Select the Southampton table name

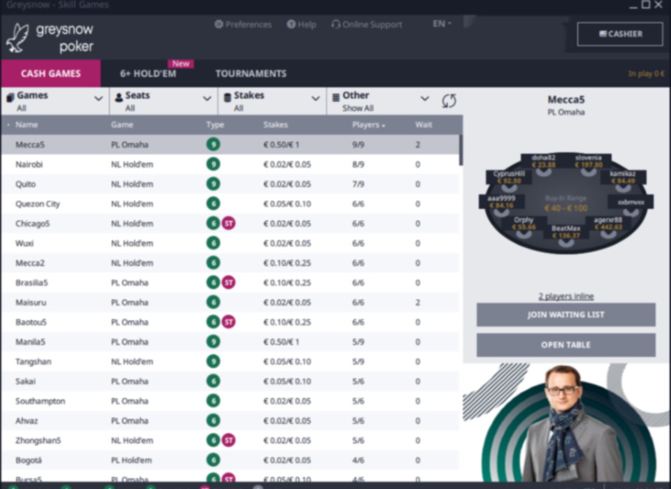coord(41,401)
